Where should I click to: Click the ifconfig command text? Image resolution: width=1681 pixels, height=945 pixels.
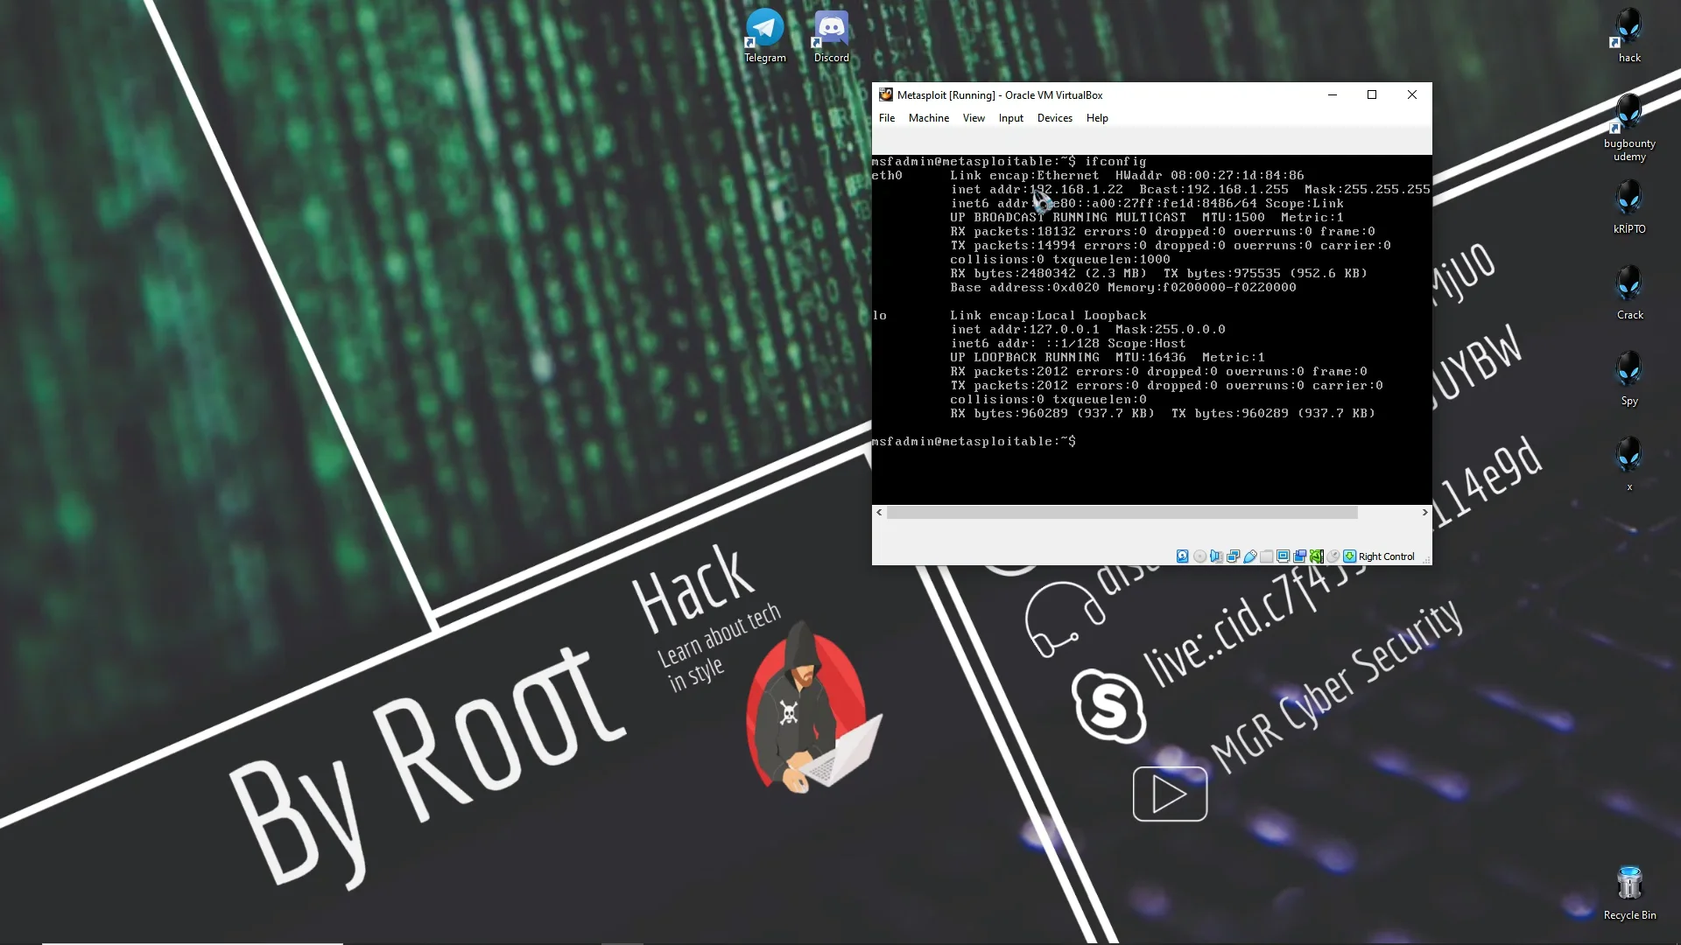pyautogui.click(x=1115, y=162)
